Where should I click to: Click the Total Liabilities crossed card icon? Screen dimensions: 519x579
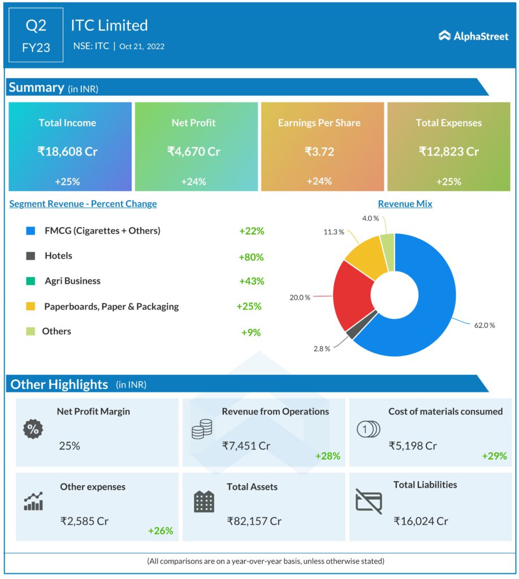[369, 500]
